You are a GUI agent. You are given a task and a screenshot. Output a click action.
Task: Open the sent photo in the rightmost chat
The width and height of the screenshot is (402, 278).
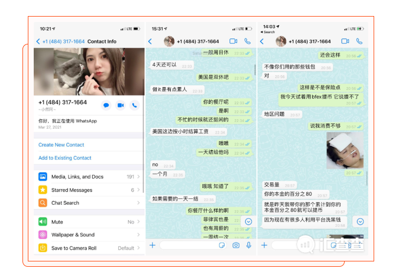[345, 150]
